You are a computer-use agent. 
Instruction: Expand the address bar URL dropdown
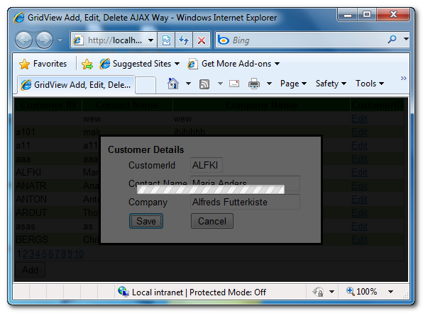point(150,40)
